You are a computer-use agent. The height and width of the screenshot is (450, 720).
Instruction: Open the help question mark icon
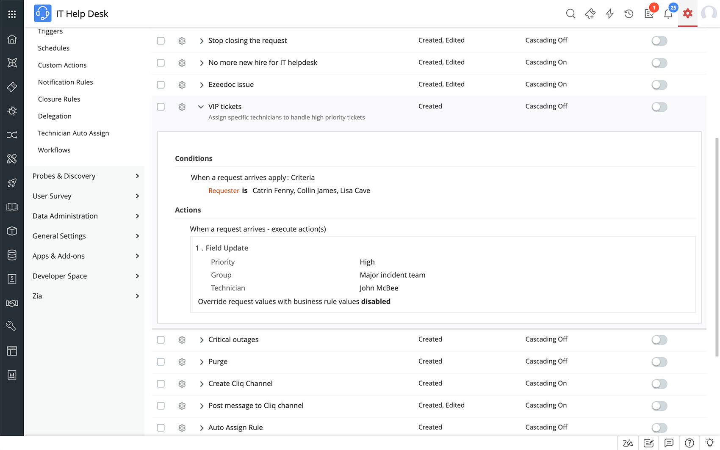690,443
